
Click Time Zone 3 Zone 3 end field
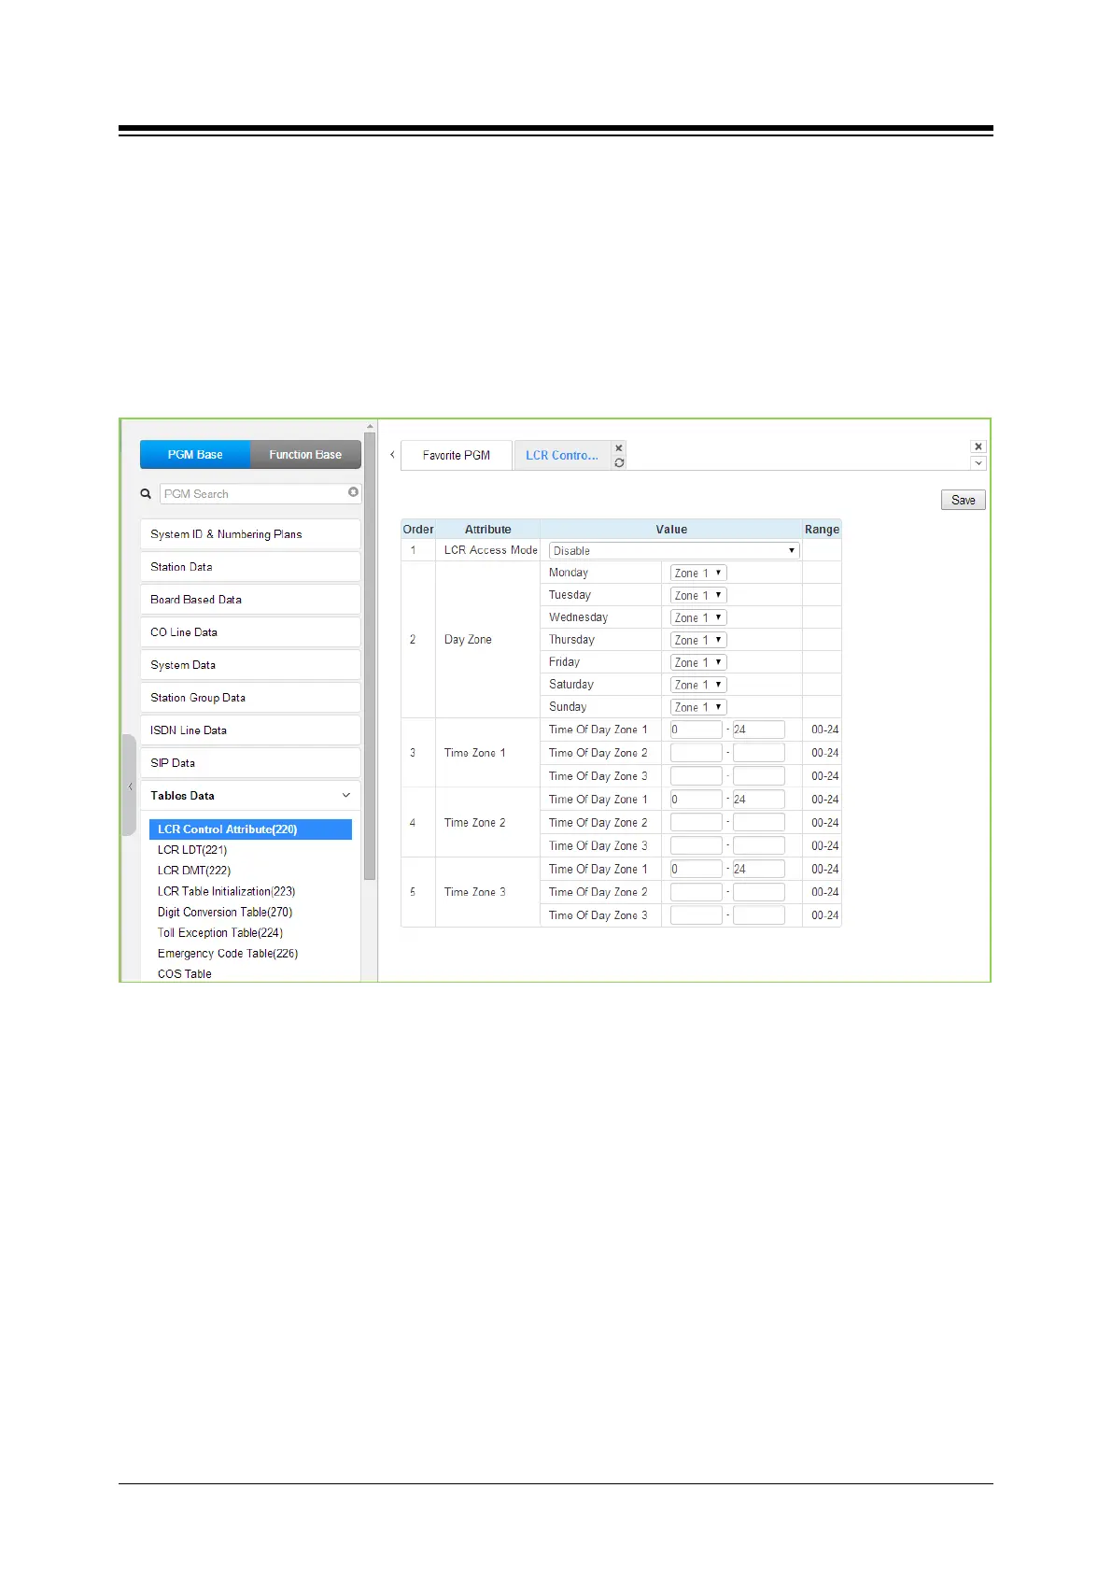(759, 915)
